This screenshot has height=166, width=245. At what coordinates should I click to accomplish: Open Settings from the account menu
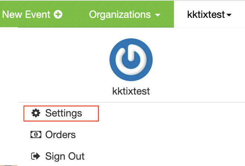click(x=61, y=114)
